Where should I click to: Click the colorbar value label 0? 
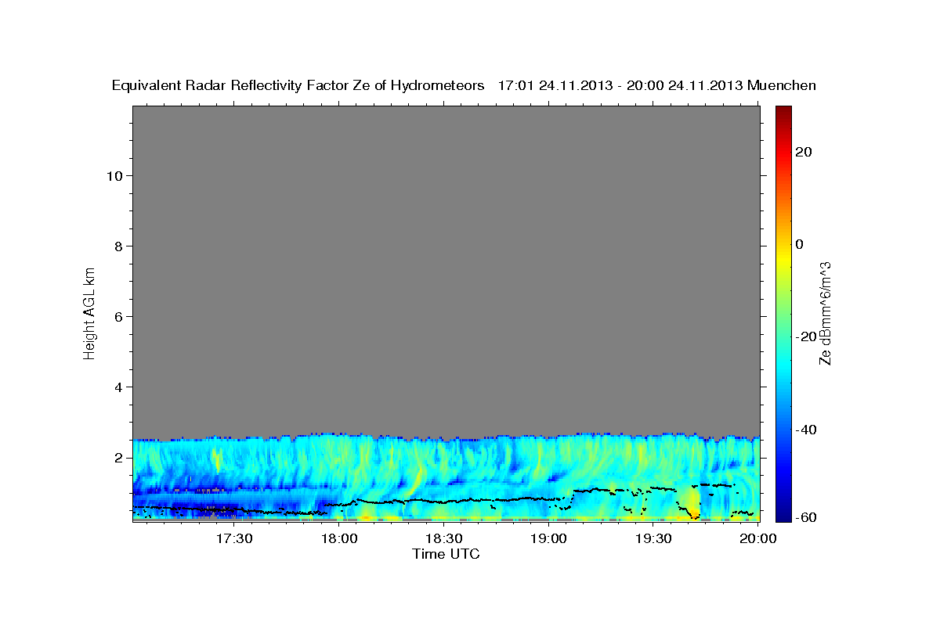[x=800, y=244]
